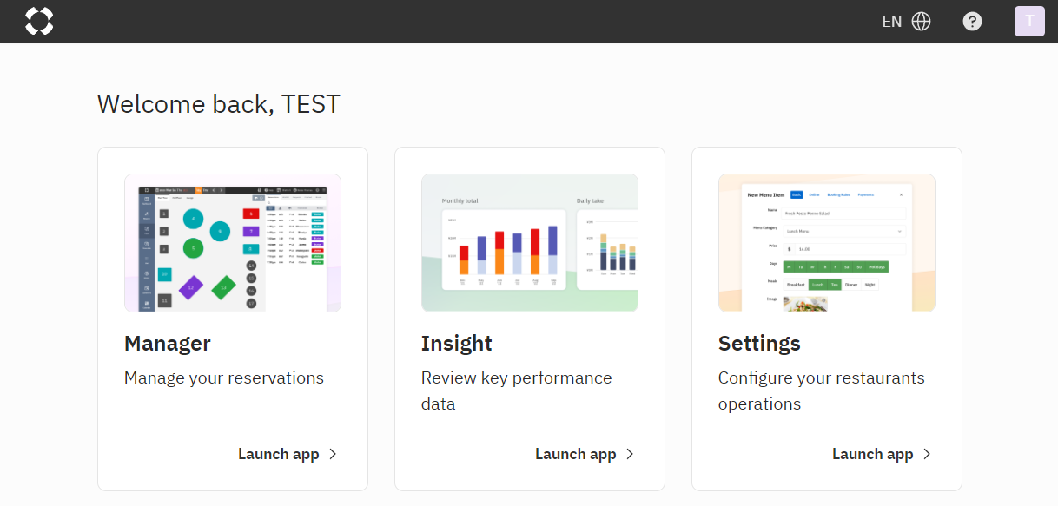Screen dimensions: 1058x506
Task: Click the Manager card title
Action: pyautogui.click(x=168, y=343)
